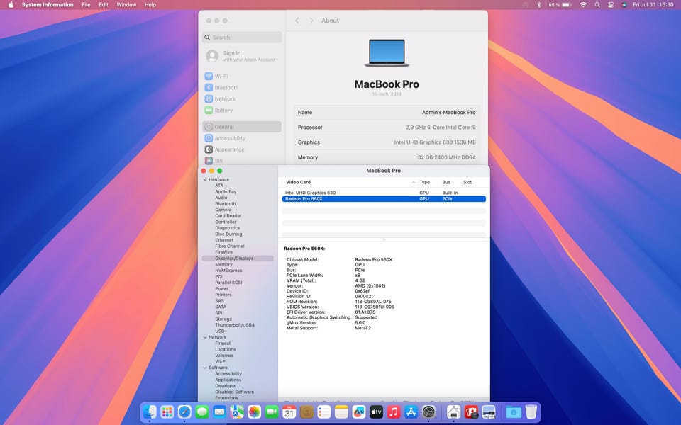Open App Store from the Dock
The image size is (681, 425).
pyautogui.click(x=411, y=412)
